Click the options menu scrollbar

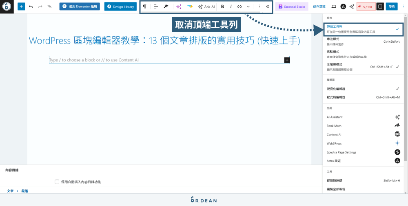406,88
